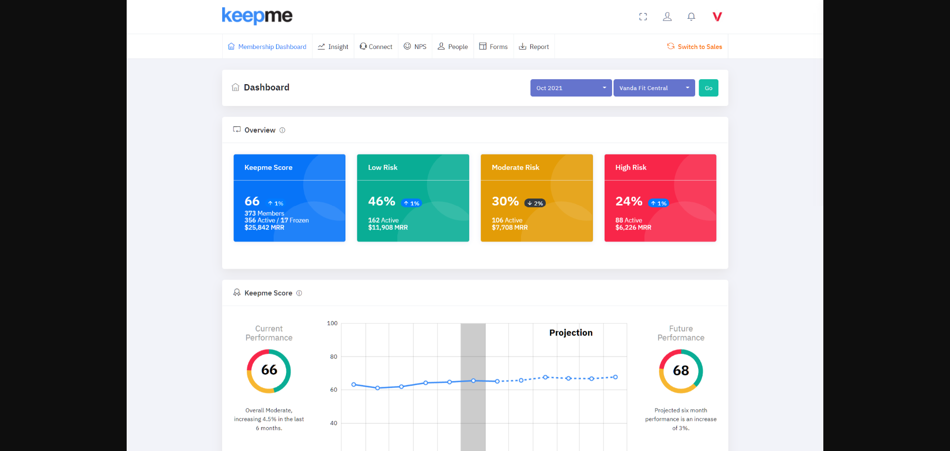The width and height of the screenshot is (950, 451).
Task: Open the user profile icon
Action: coord(667,17)
